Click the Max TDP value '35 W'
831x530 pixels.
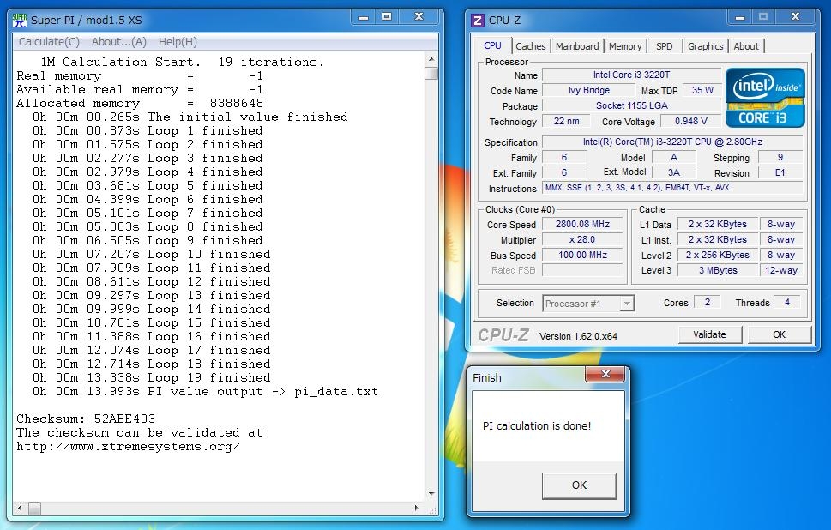(x=702, y=91)
